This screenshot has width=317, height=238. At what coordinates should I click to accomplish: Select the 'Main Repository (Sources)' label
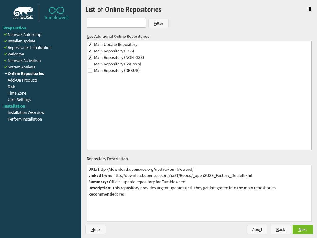(117, 64)
